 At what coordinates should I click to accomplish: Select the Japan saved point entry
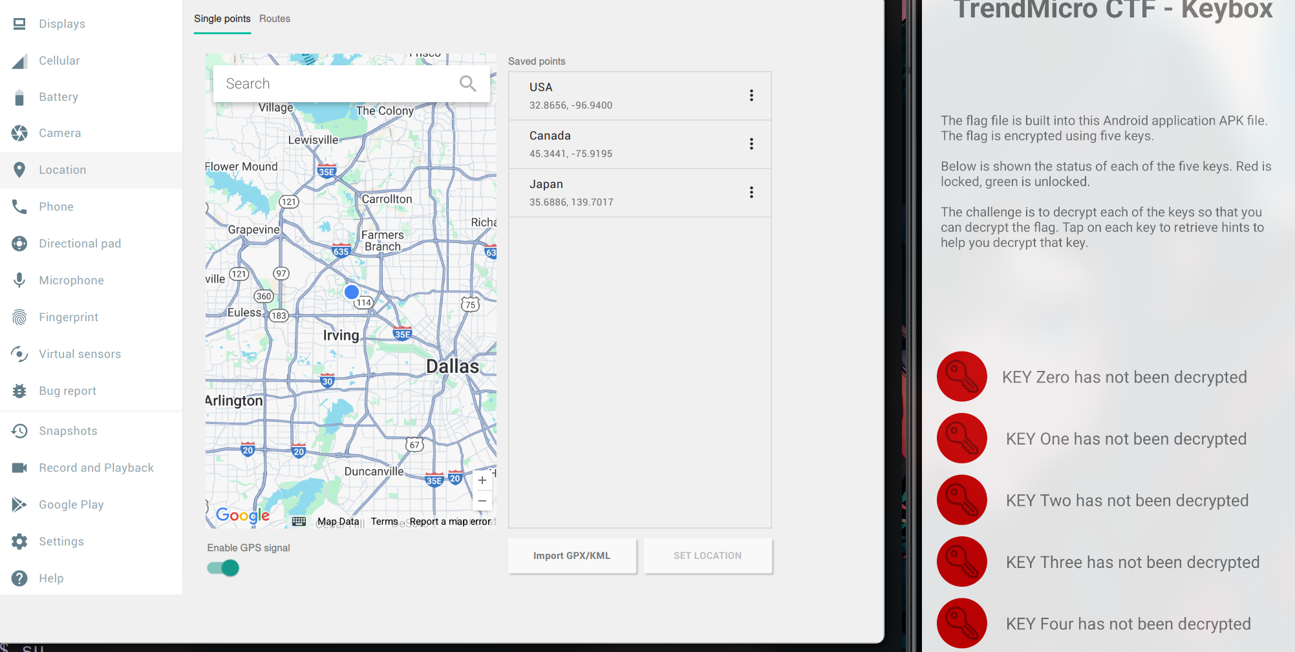(x=640, y=193)
